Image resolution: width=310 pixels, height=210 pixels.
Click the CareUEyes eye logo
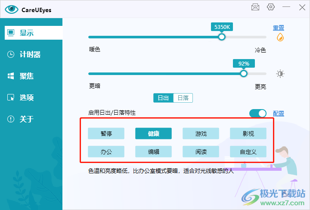12,9
